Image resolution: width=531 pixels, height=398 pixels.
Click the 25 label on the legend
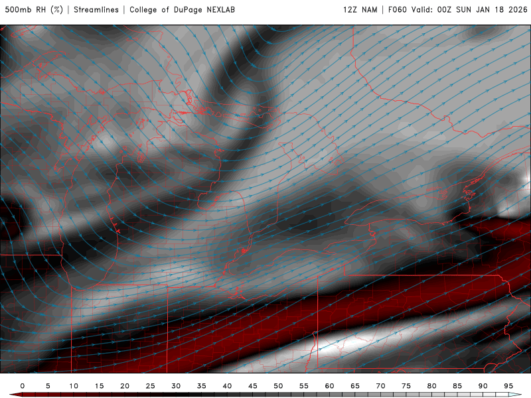pos(151,386)
